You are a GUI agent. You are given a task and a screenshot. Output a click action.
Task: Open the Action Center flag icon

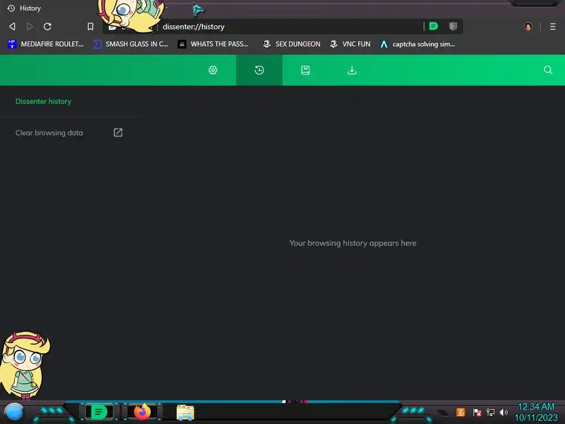(477, 412)
